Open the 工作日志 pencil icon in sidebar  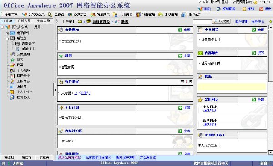pyautogui.click(x=12, y=81)
